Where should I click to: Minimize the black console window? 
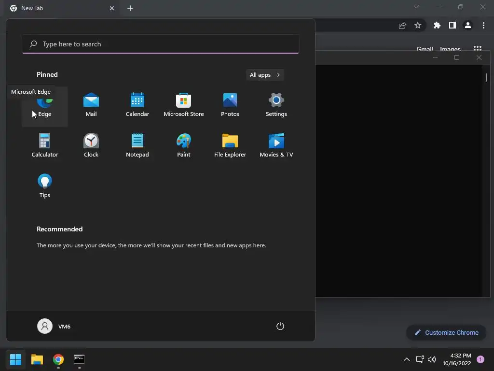point(435,58)
